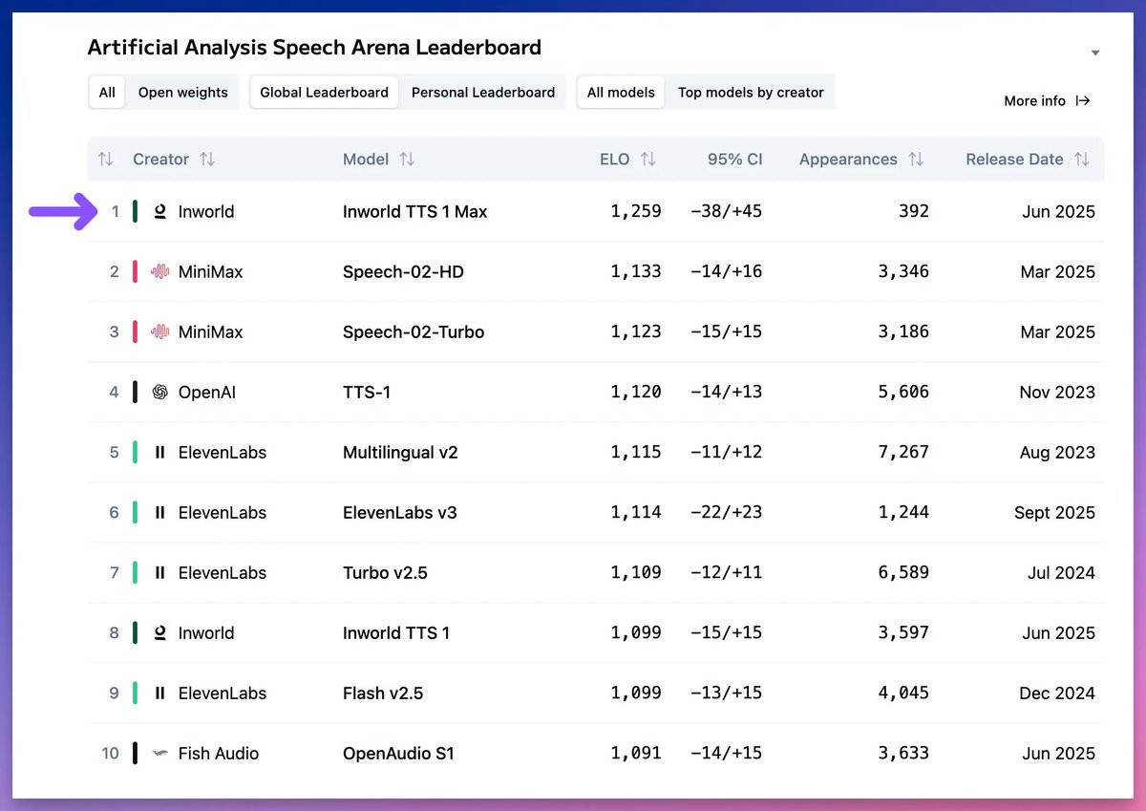Select the Open weights filter

pos(183,93)
